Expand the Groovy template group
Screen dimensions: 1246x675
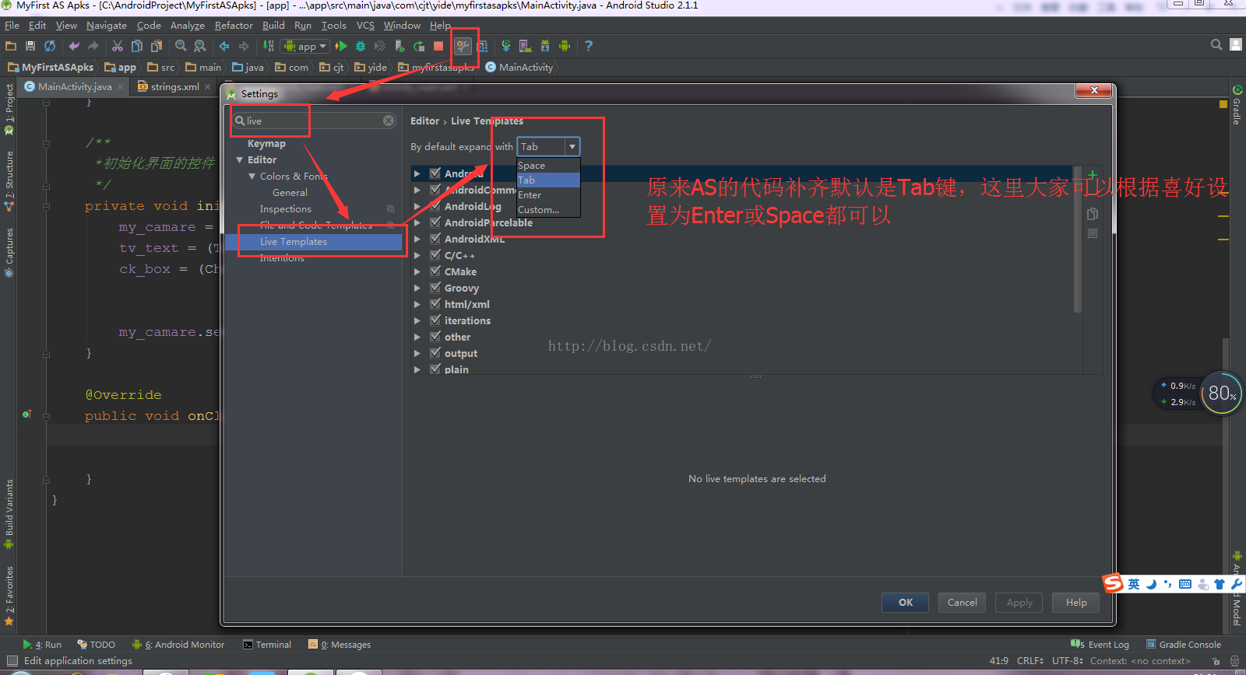[417, 288]
